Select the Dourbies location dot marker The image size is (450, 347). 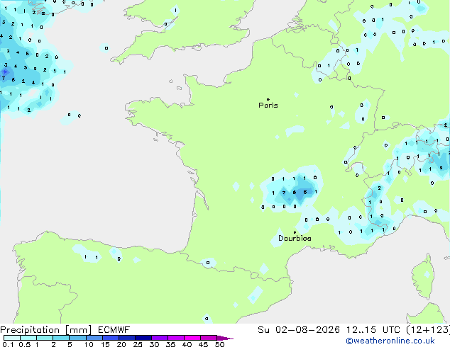pos(295,232)
